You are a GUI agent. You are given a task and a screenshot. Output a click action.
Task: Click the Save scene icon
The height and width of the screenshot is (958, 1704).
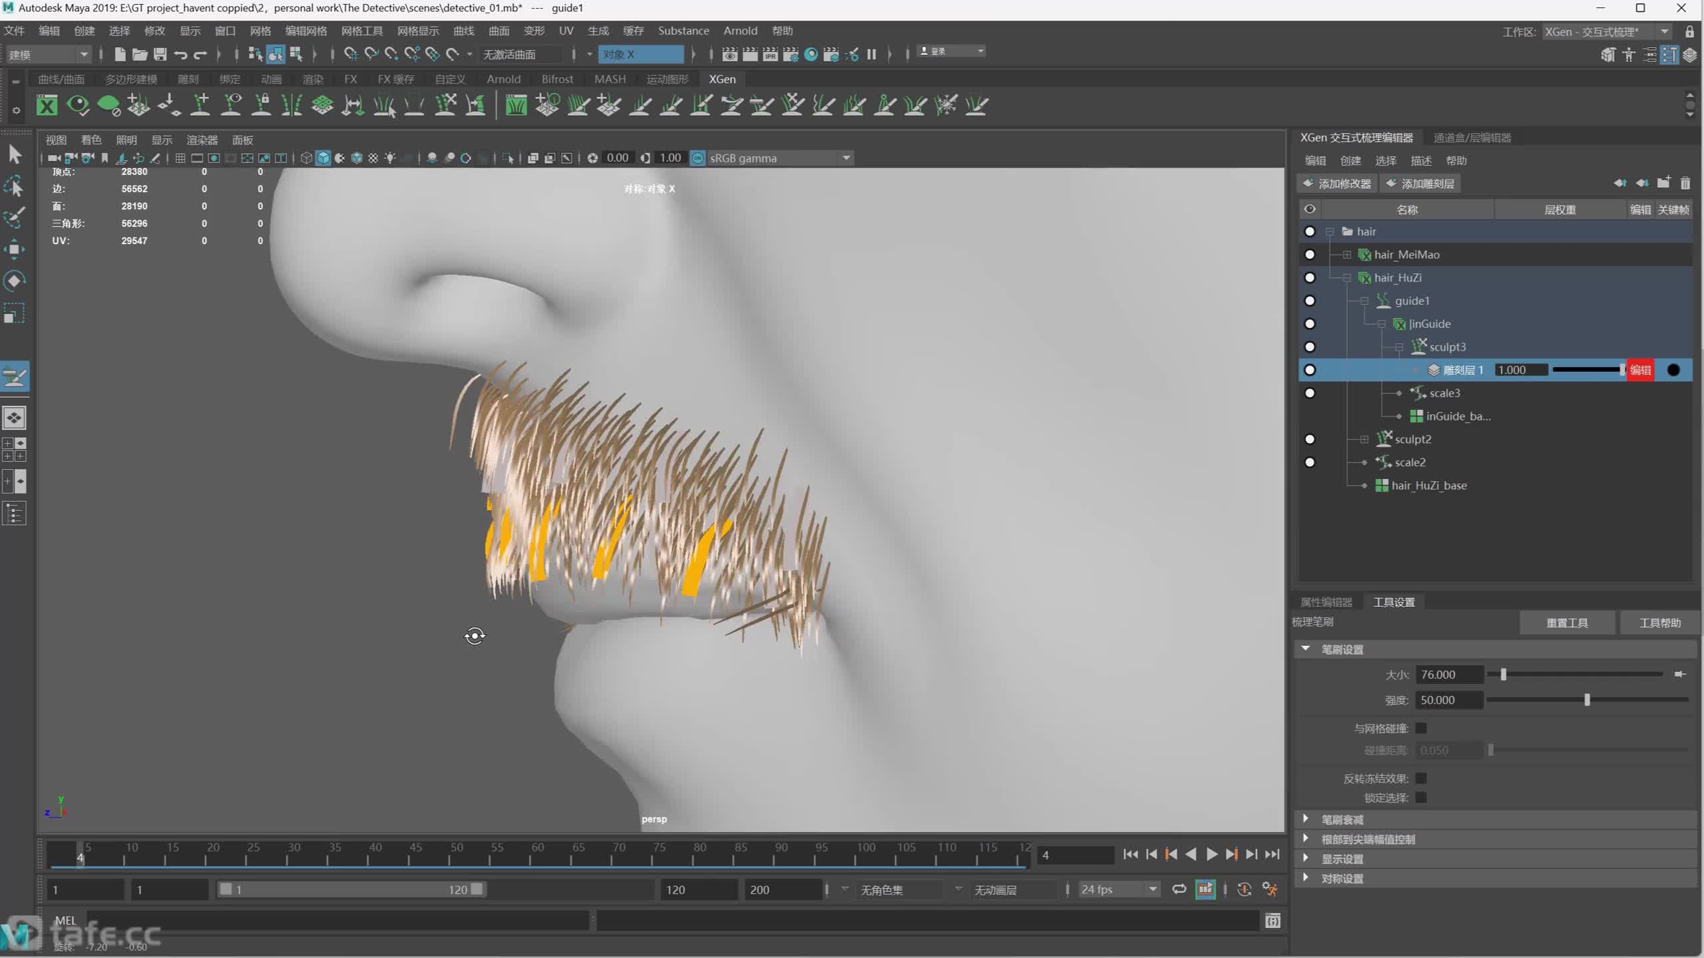click(x=160, y=54)
